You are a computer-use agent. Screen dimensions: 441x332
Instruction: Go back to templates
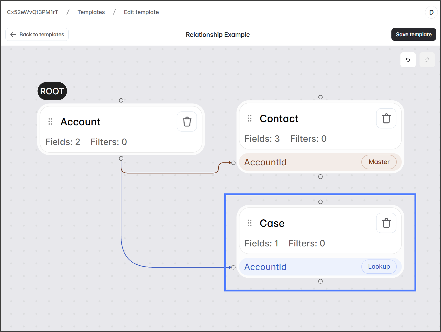[37, 34]
